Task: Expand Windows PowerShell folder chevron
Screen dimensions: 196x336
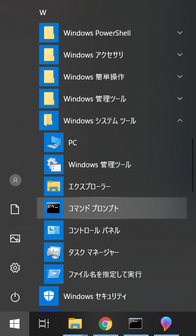Action: click(x=180, y=33)
